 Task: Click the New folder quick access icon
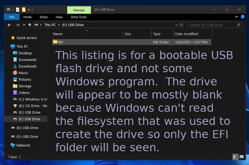(24, 10)
